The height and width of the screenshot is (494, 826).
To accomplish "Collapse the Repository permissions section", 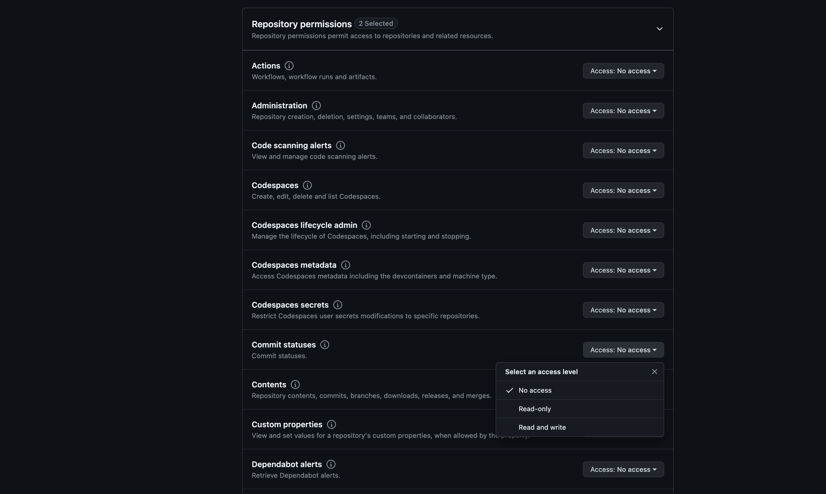I will coord(659,29).
